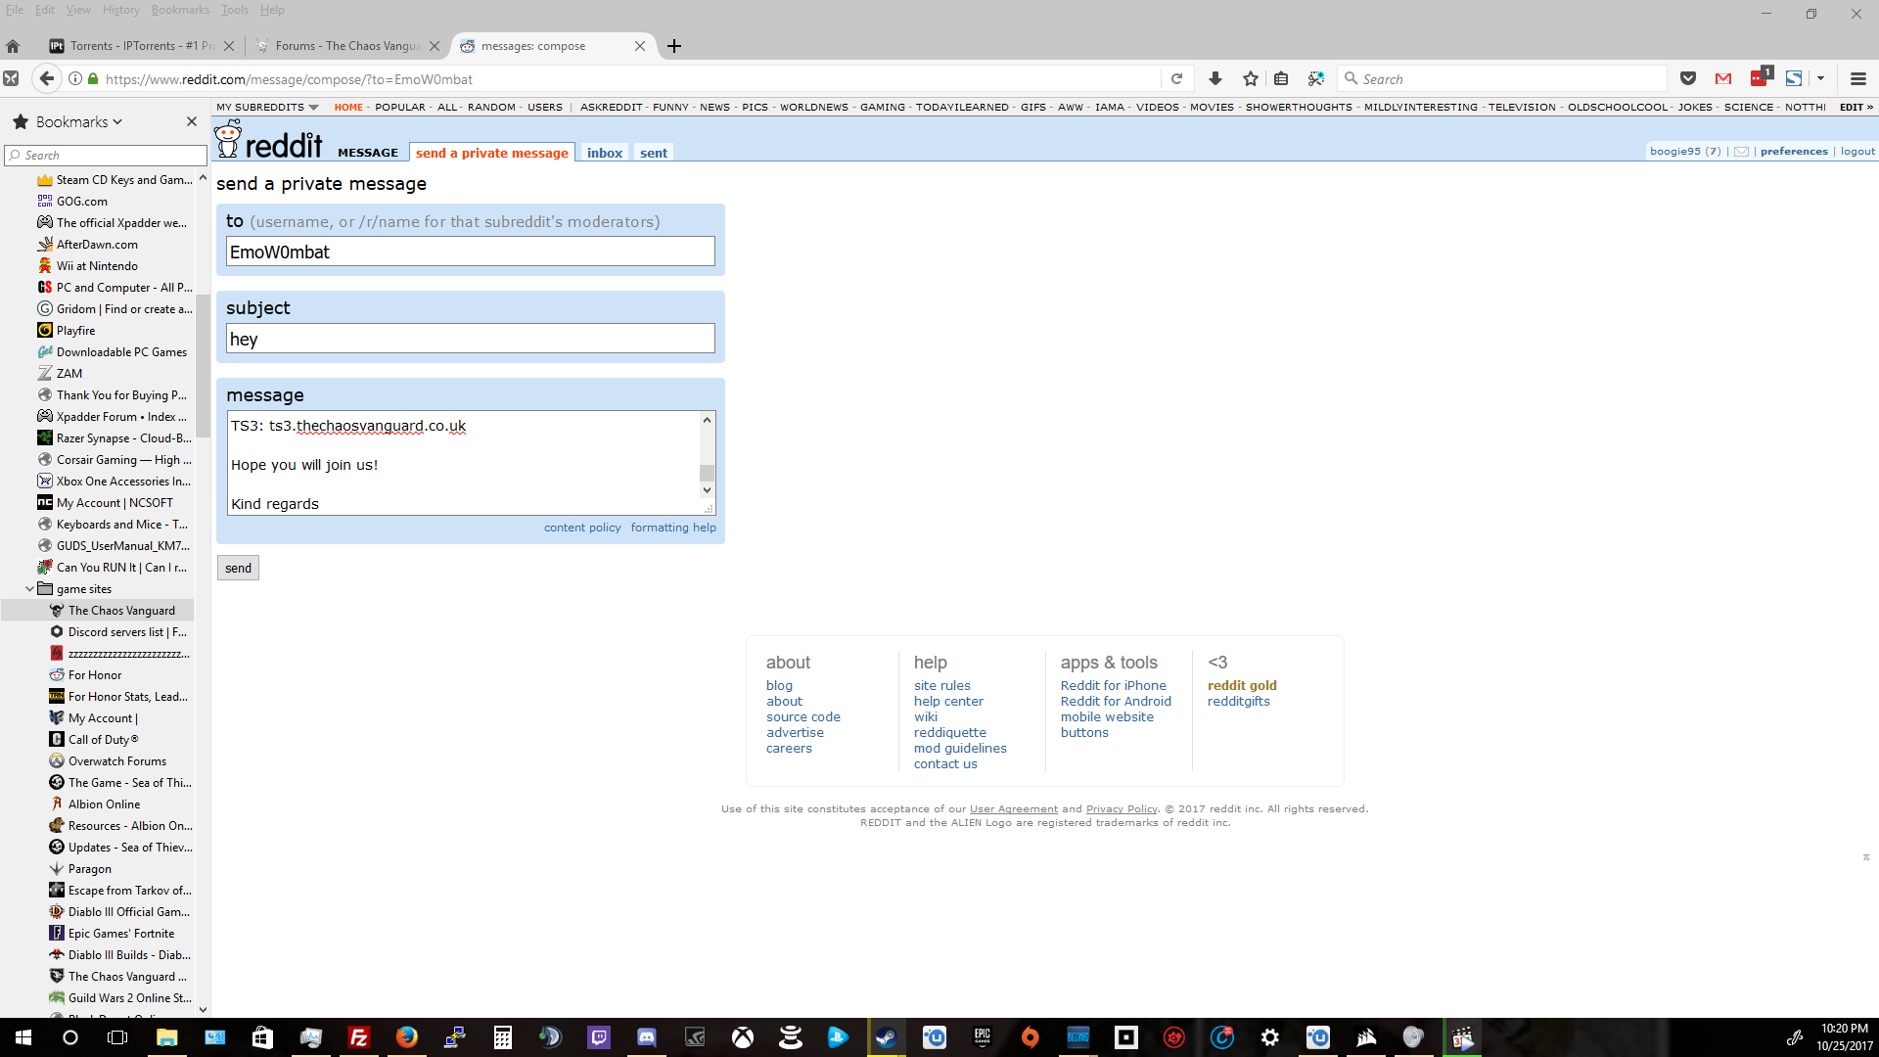Viewport: 1879px width, 1057px height.
Task: Click in the subject text field
Action: click(x=470, y=340)
